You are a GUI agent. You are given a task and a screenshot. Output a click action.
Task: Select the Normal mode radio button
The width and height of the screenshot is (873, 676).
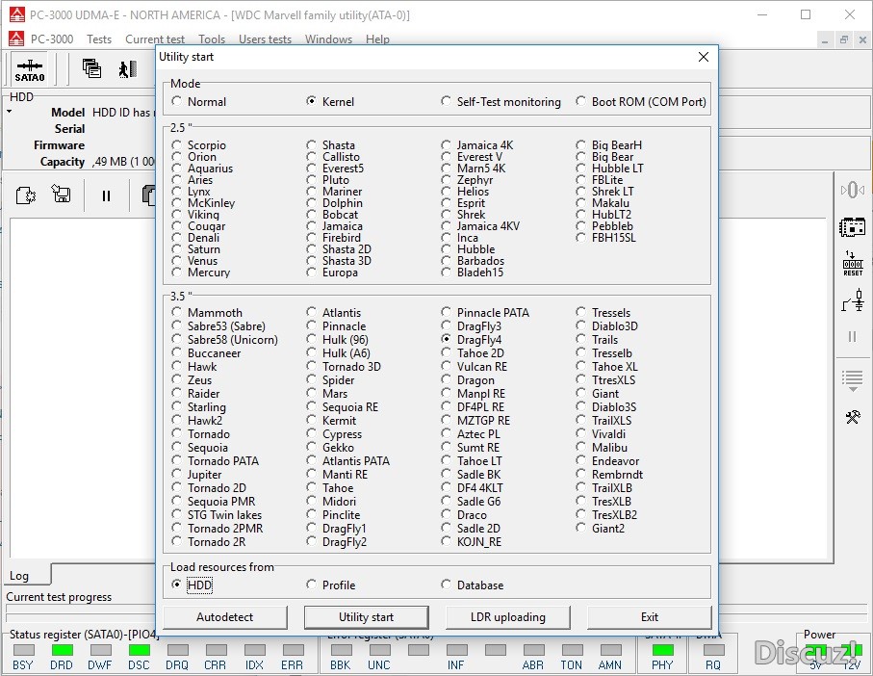pyautogui.click(x=177, y=101)
